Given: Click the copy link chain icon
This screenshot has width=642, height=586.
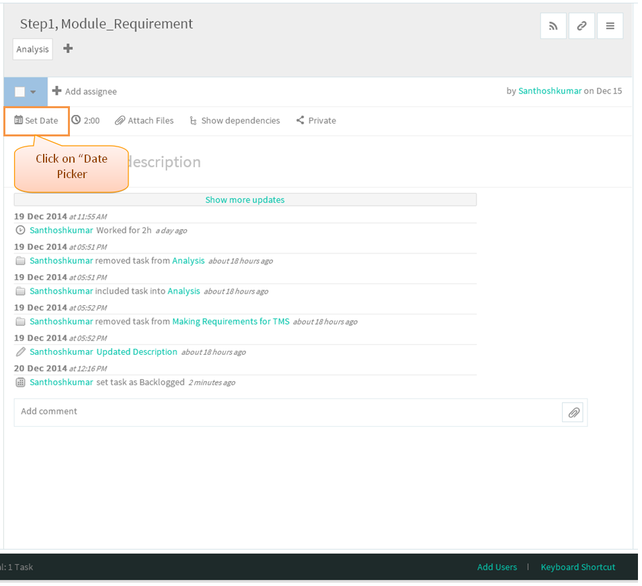Looking at the screenshot, I should [581, 26].
